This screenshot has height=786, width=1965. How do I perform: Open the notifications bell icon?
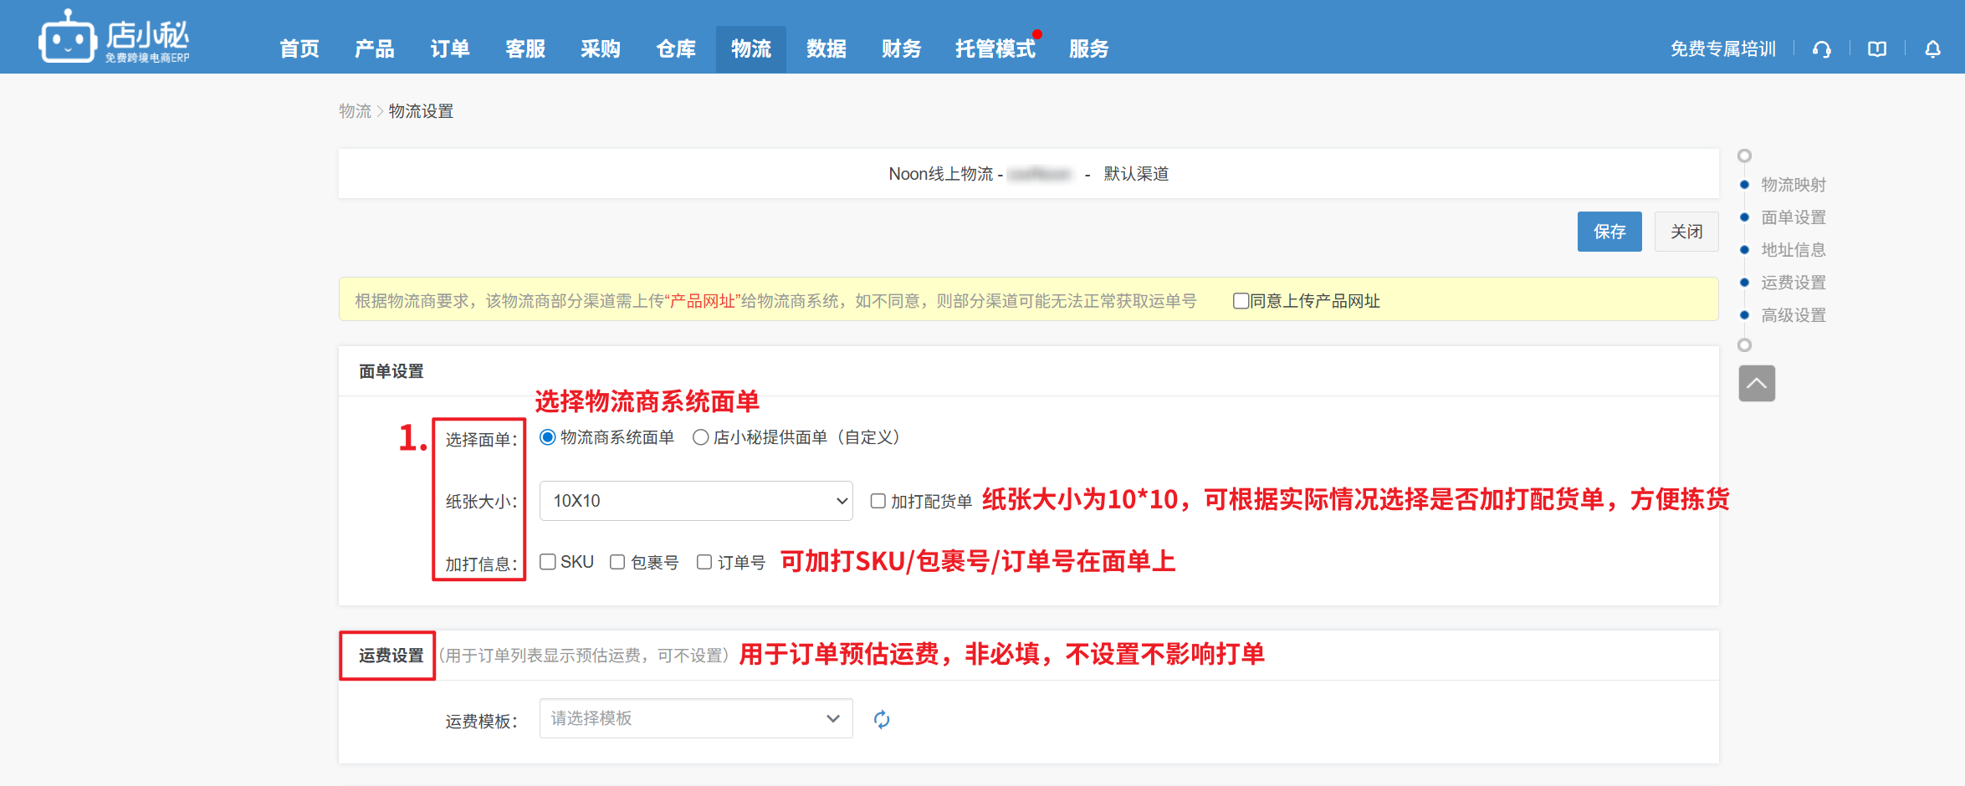tap(1932, 49)
